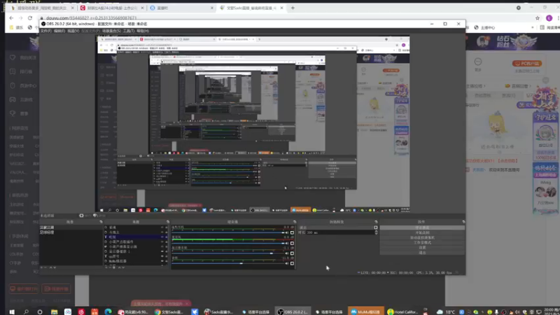
Task: Adjust the first mixer channel volume slider
Action: click(228, 233)
